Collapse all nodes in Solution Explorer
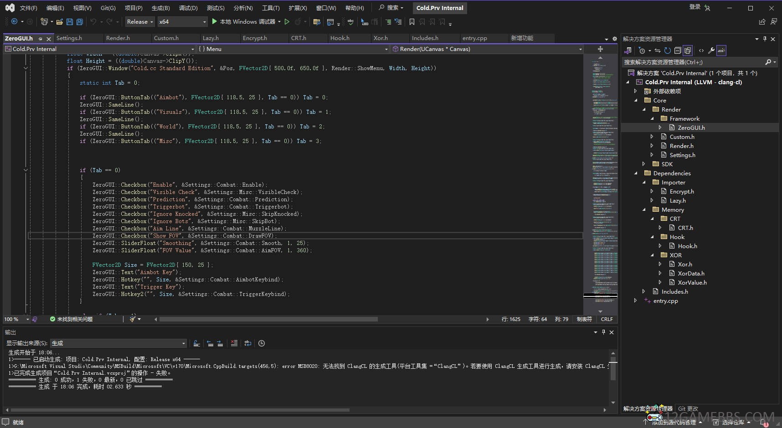 click(x=678, y=51)
